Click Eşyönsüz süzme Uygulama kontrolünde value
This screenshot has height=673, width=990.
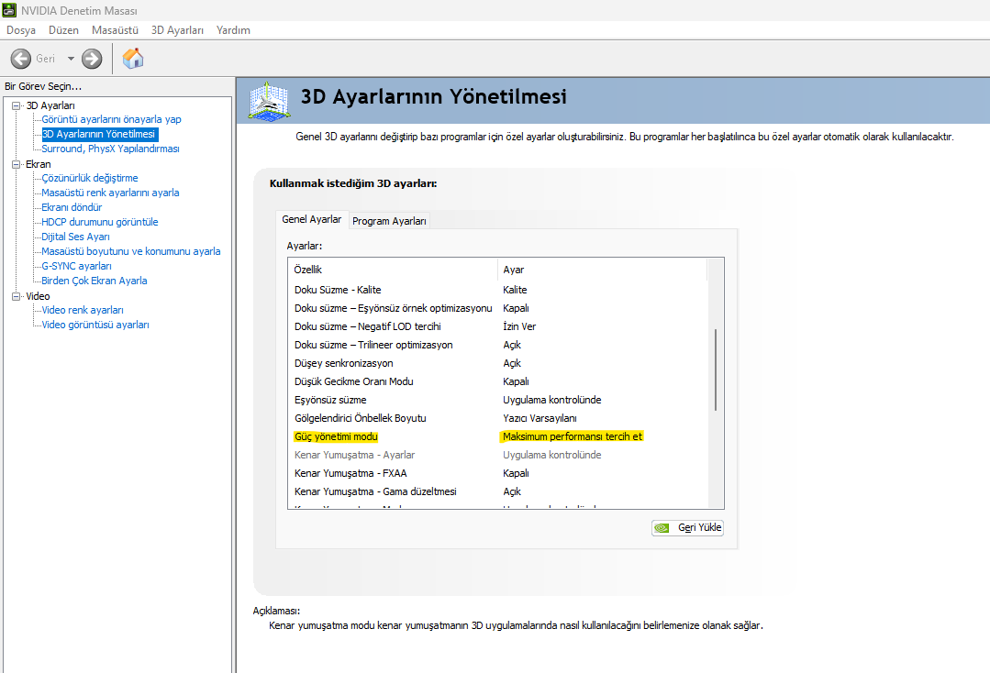pyautogui.click(x=551, y=400)
